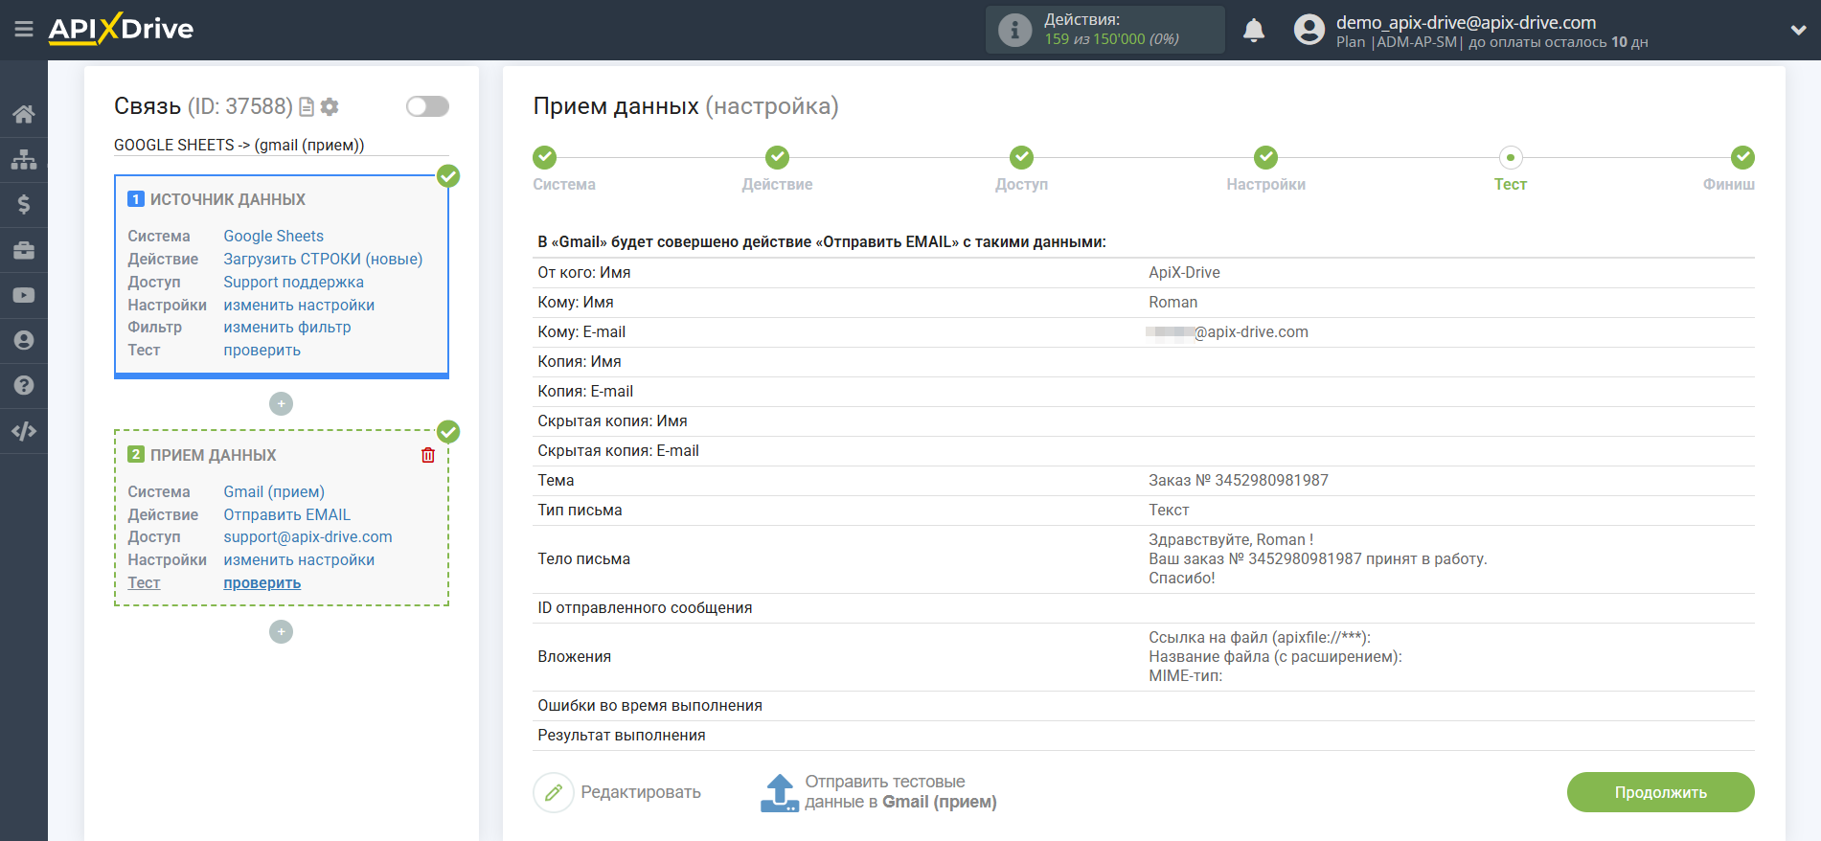This screenshot has height=841, width=1821.
Task: Click the ПРИЕМ ДАННЫХ block header
Action: pyautogui.click(x=213, y=455)
